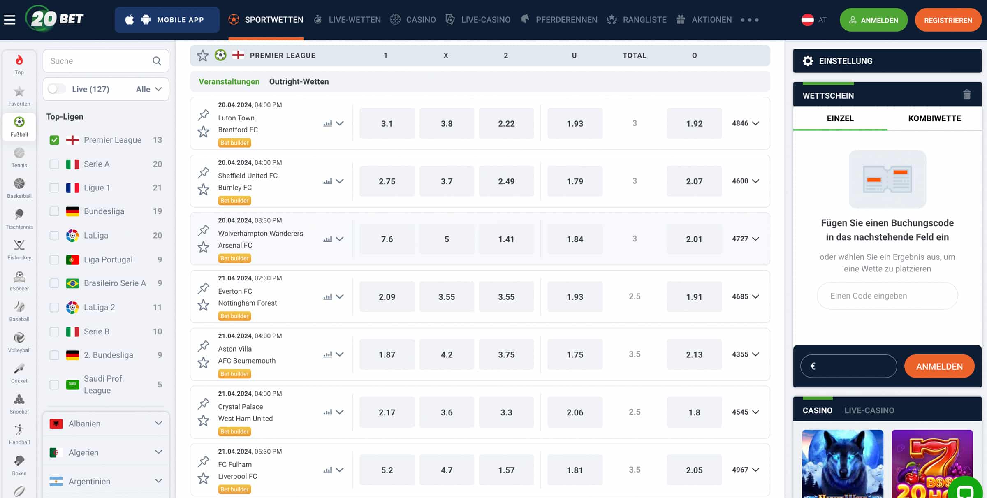This screenshot has height=498, width=987.
Task: Open Bet builder for Aston Villa match
Action: 234,374
